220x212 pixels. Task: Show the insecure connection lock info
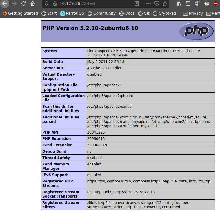pos(54,3)
